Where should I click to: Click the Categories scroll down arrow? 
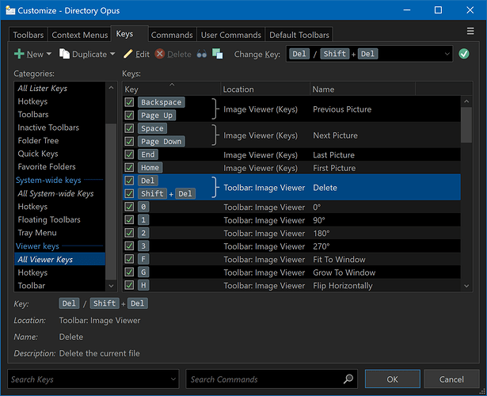(x=111, y=285)
